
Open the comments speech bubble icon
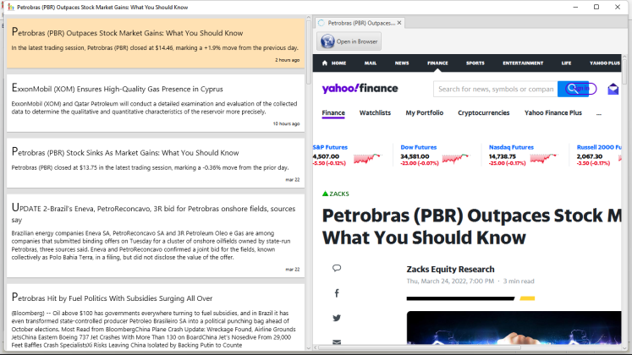click(x=337, y=268)
